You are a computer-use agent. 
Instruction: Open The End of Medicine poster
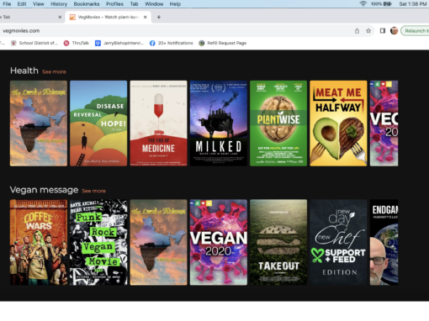tap(158, 124)
